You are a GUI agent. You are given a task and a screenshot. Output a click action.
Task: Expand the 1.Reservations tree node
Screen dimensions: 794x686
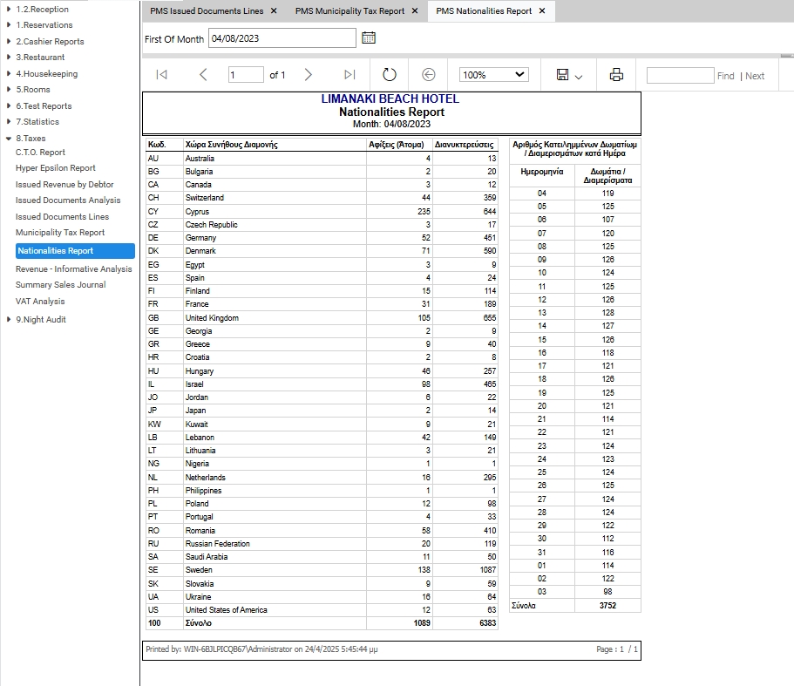[x=9, y=24]
